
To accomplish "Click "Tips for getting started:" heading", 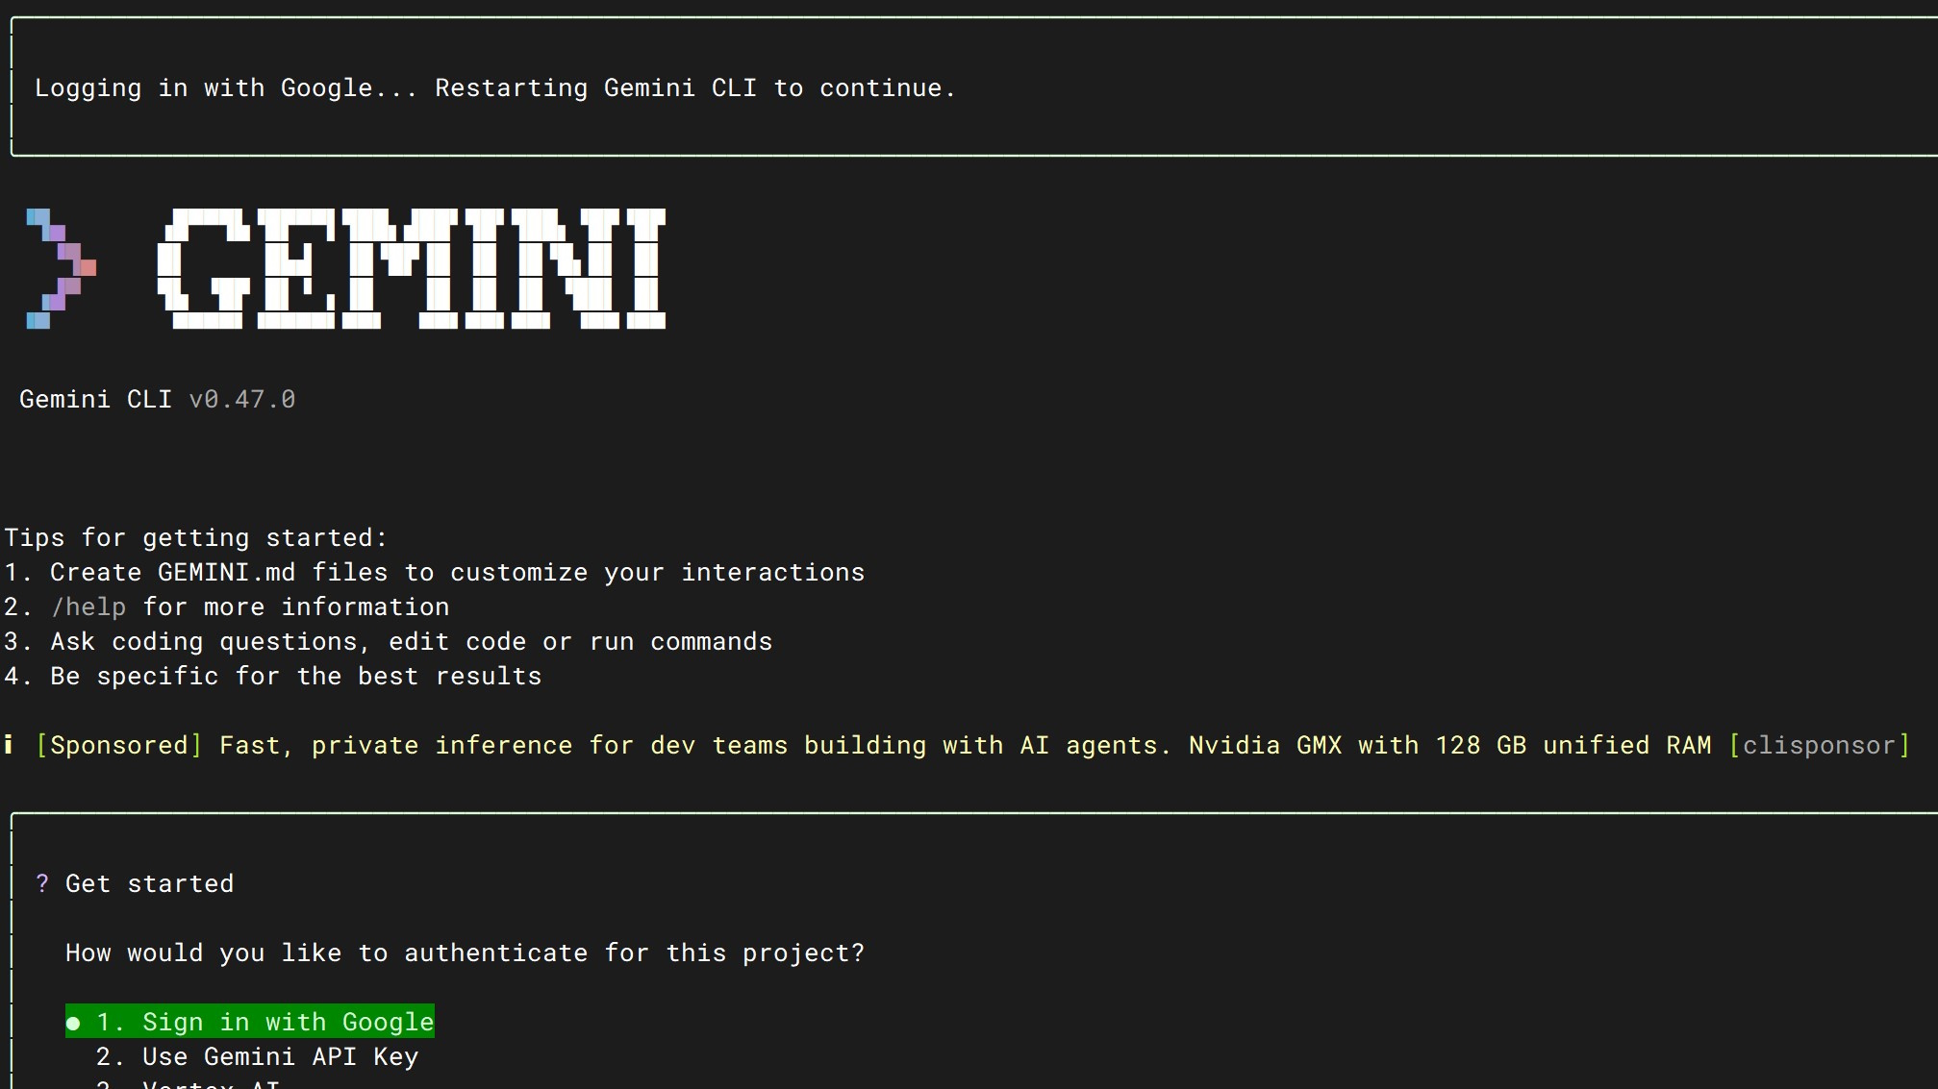I will pyautogui.click(x=195, y=537).
